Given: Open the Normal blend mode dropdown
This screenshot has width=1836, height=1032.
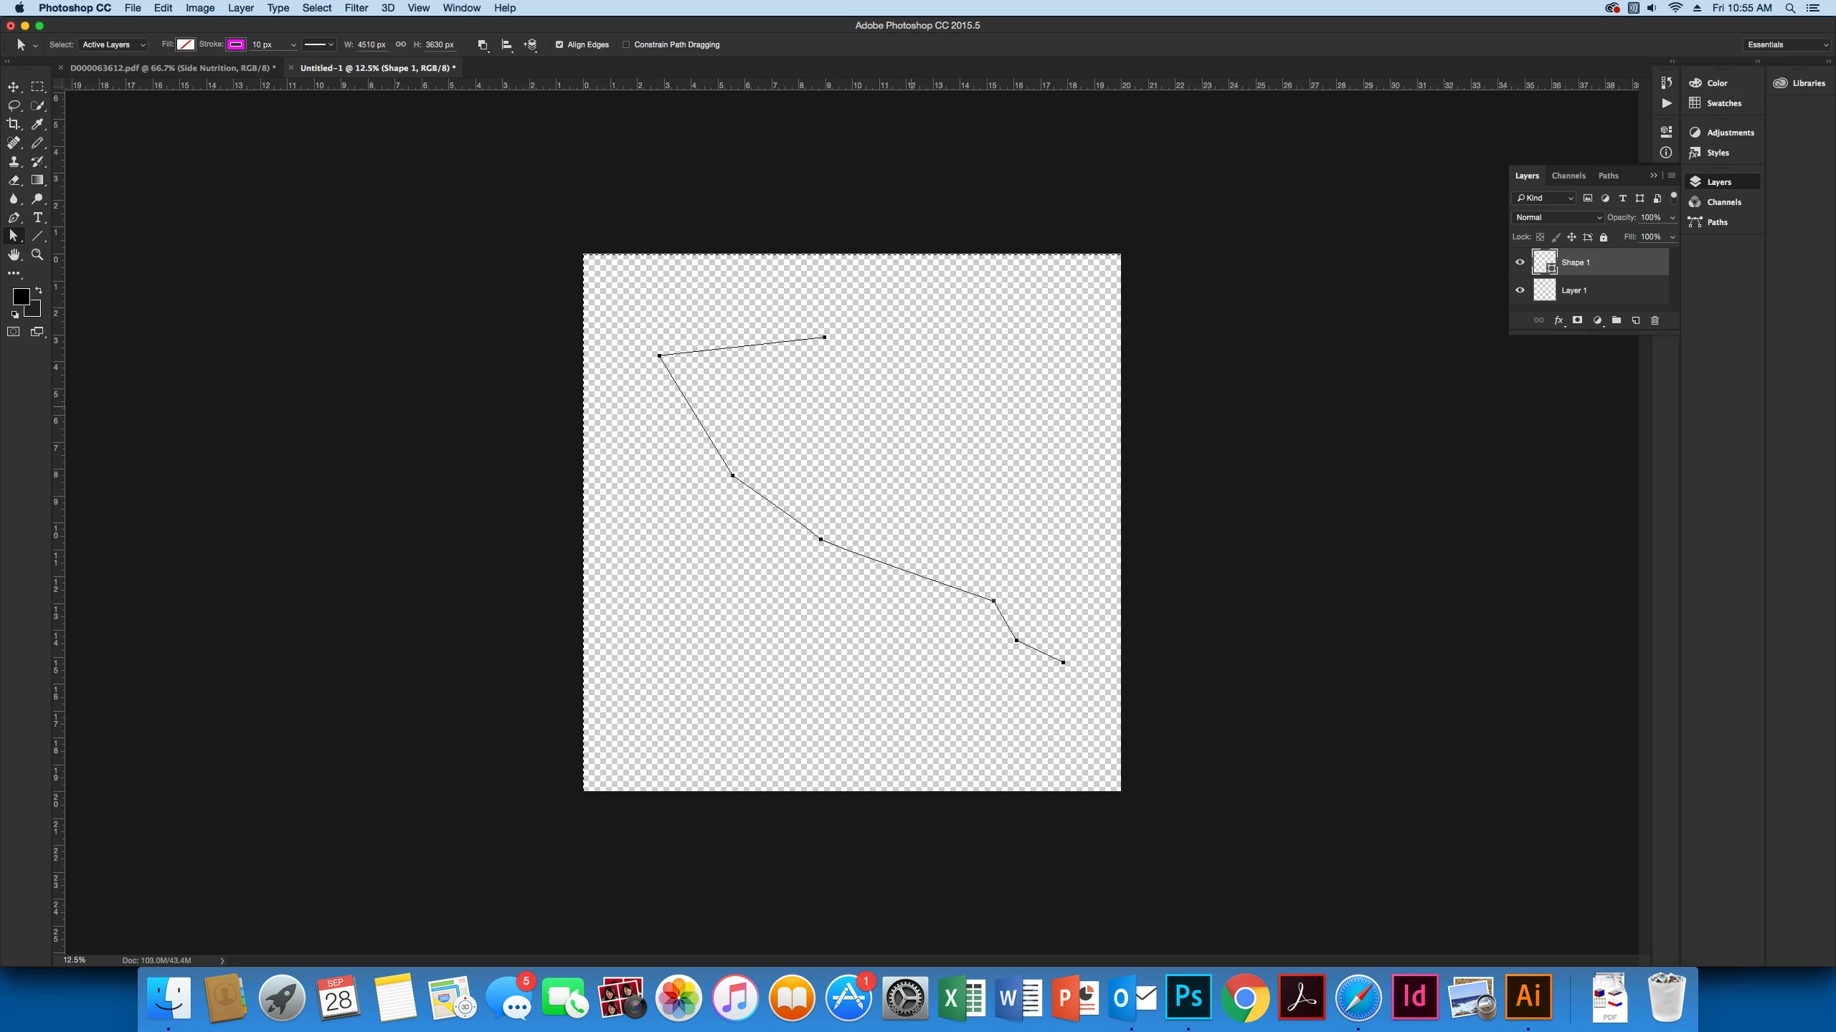Looking at the screenshot, I should coord(1558,217).
